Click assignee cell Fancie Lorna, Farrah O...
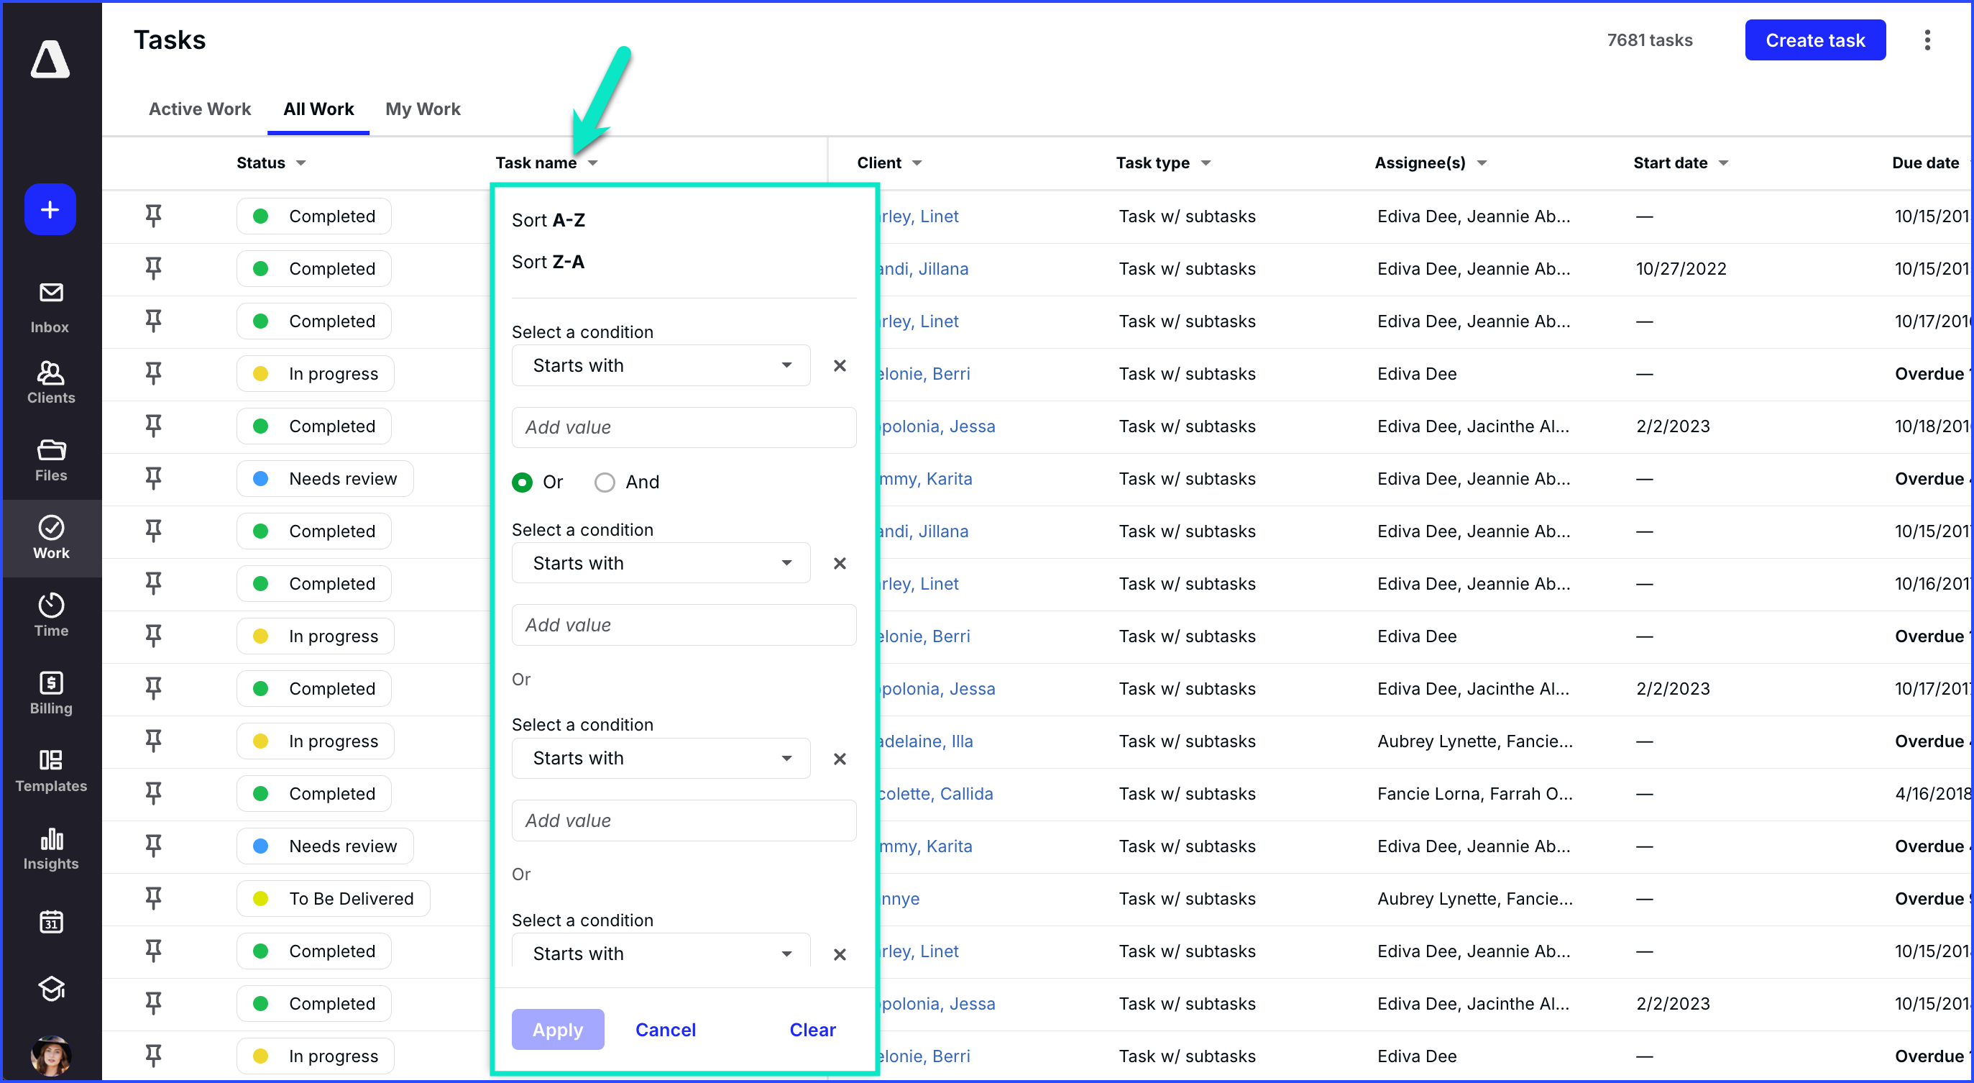This screenshot has width=1974, height=1083. pos(1474,793)
